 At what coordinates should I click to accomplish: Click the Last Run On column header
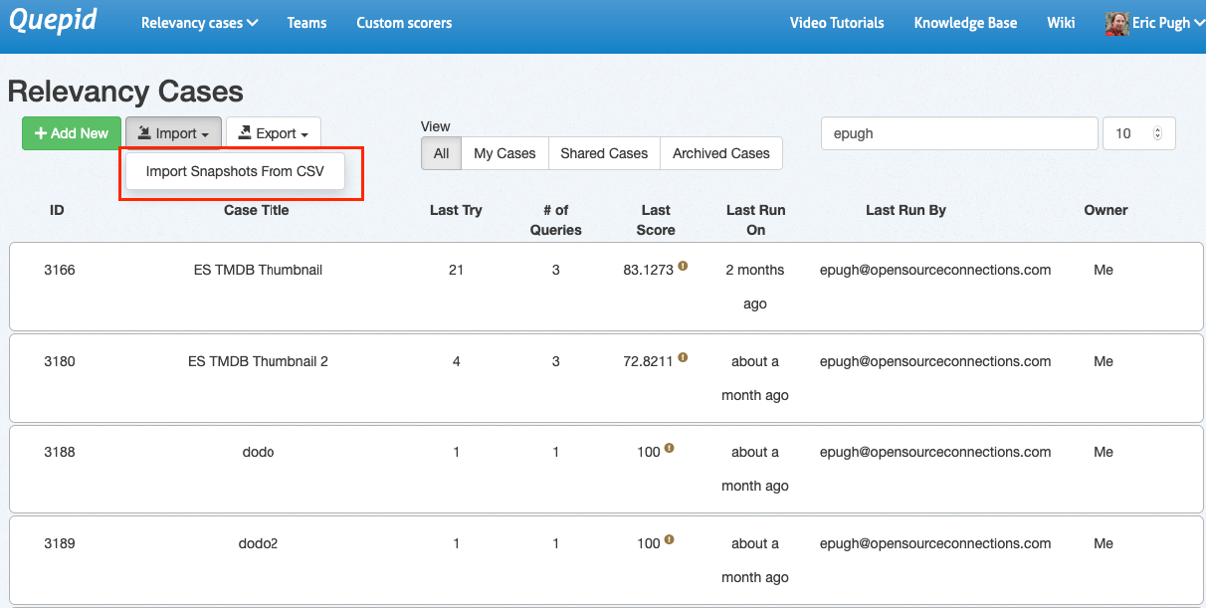coord(755,220)
